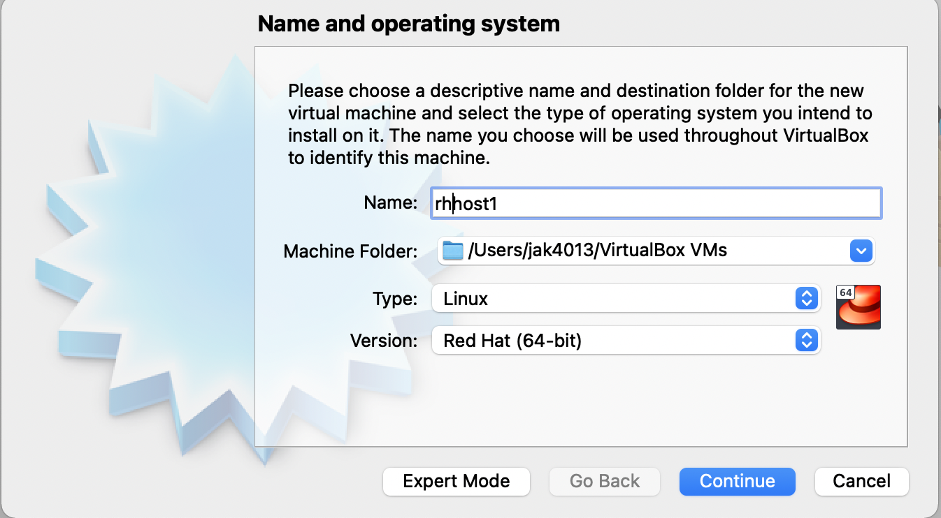Click the Version label

[384, 341]
